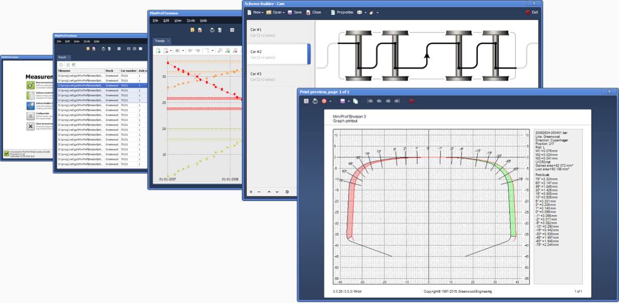Open the save format dropdown in Print preview
The width and height of the screenshot is (619, 303).
click(x=349, y=101)
